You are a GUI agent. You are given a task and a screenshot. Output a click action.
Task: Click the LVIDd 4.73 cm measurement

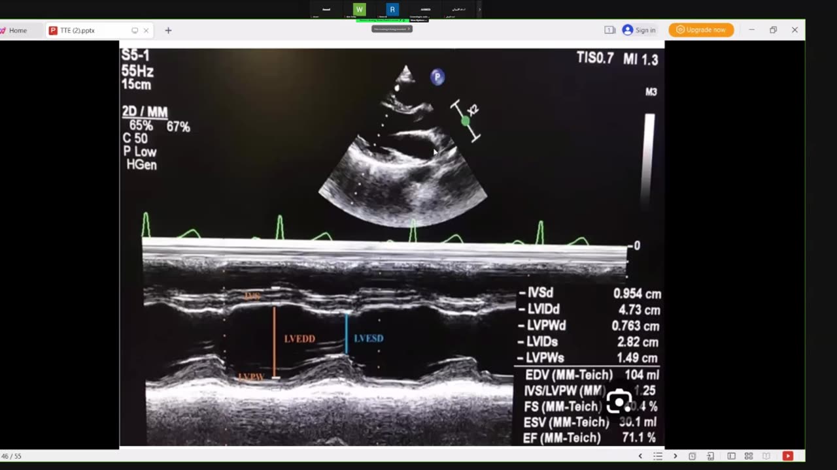[589, 309]
